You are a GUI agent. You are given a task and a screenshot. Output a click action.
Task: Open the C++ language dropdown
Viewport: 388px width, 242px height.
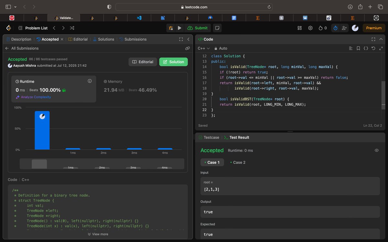click(x=204, y=48)
